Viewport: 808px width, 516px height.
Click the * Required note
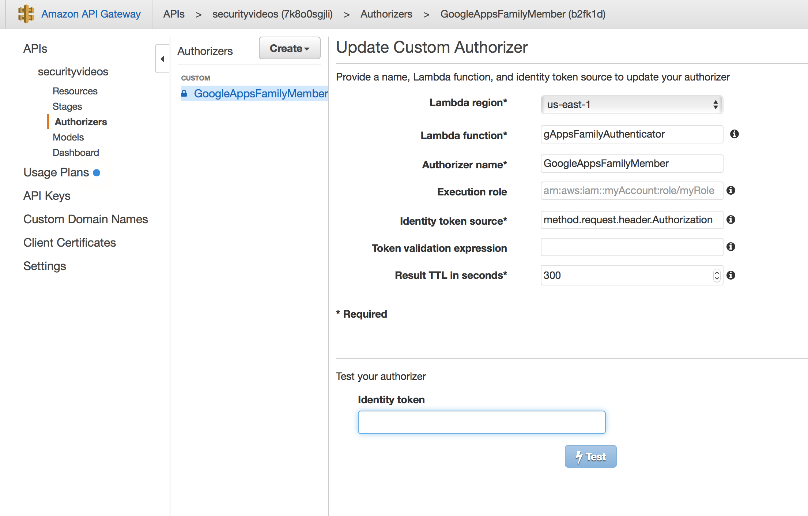tap(362, 314)
